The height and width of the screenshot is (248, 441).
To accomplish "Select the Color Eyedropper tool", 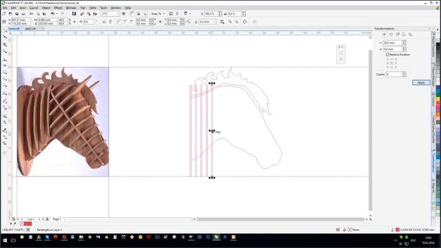I will 5,130.
